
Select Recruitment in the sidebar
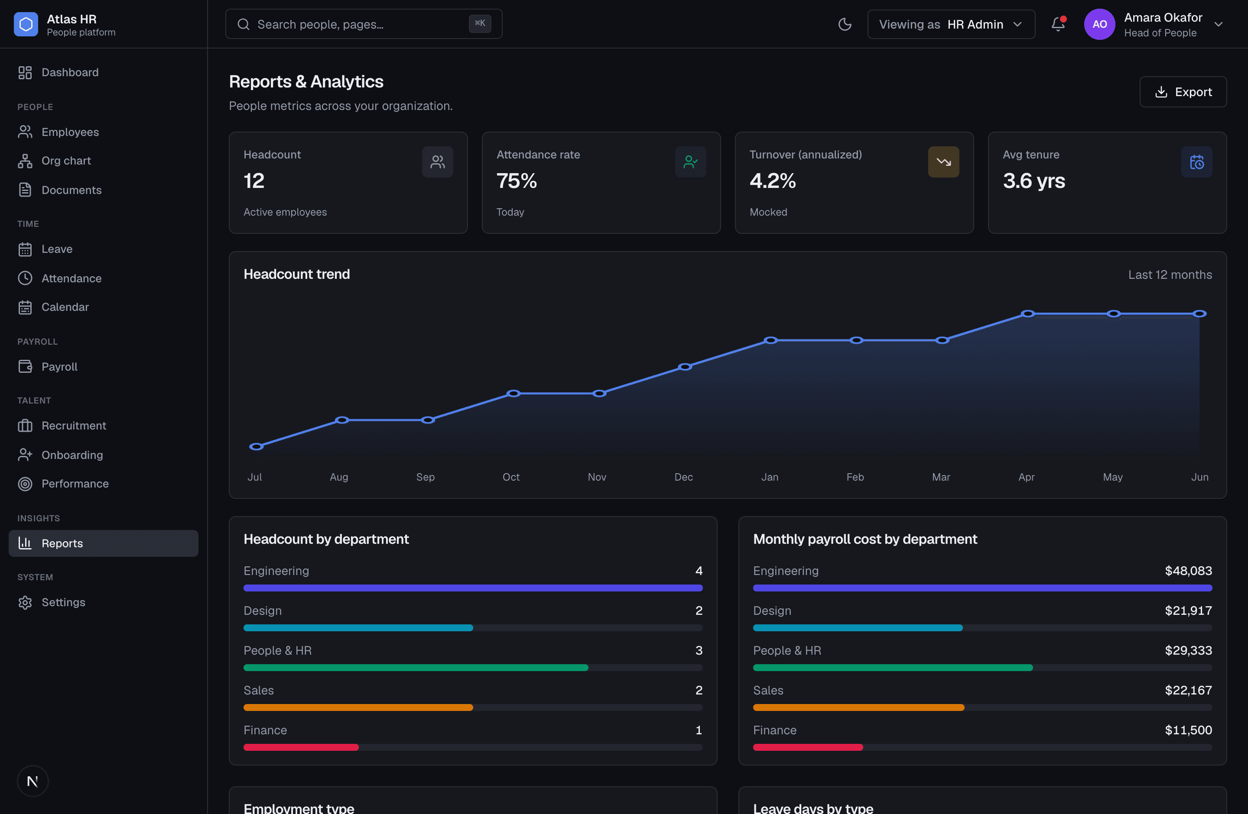coord(103,426)
